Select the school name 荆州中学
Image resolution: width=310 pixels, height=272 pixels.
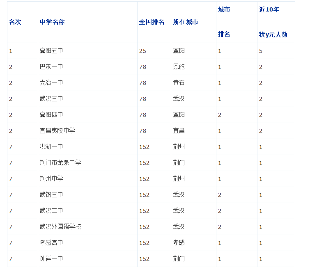51,179
